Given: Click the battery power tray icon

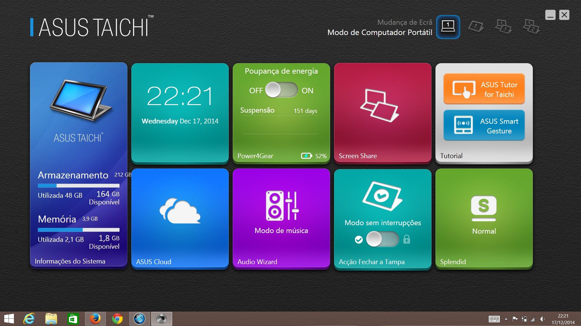Looking at the screenshot, I should [x=524, y=319].
